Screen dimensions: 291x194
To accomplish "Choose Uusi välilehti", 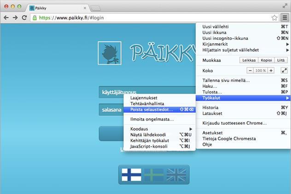I will 243,27.
